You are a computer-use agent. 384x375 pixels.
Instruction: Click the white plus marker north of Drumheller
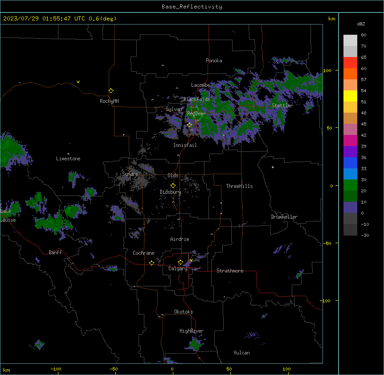pyautogui.click(x=273, y=167)
